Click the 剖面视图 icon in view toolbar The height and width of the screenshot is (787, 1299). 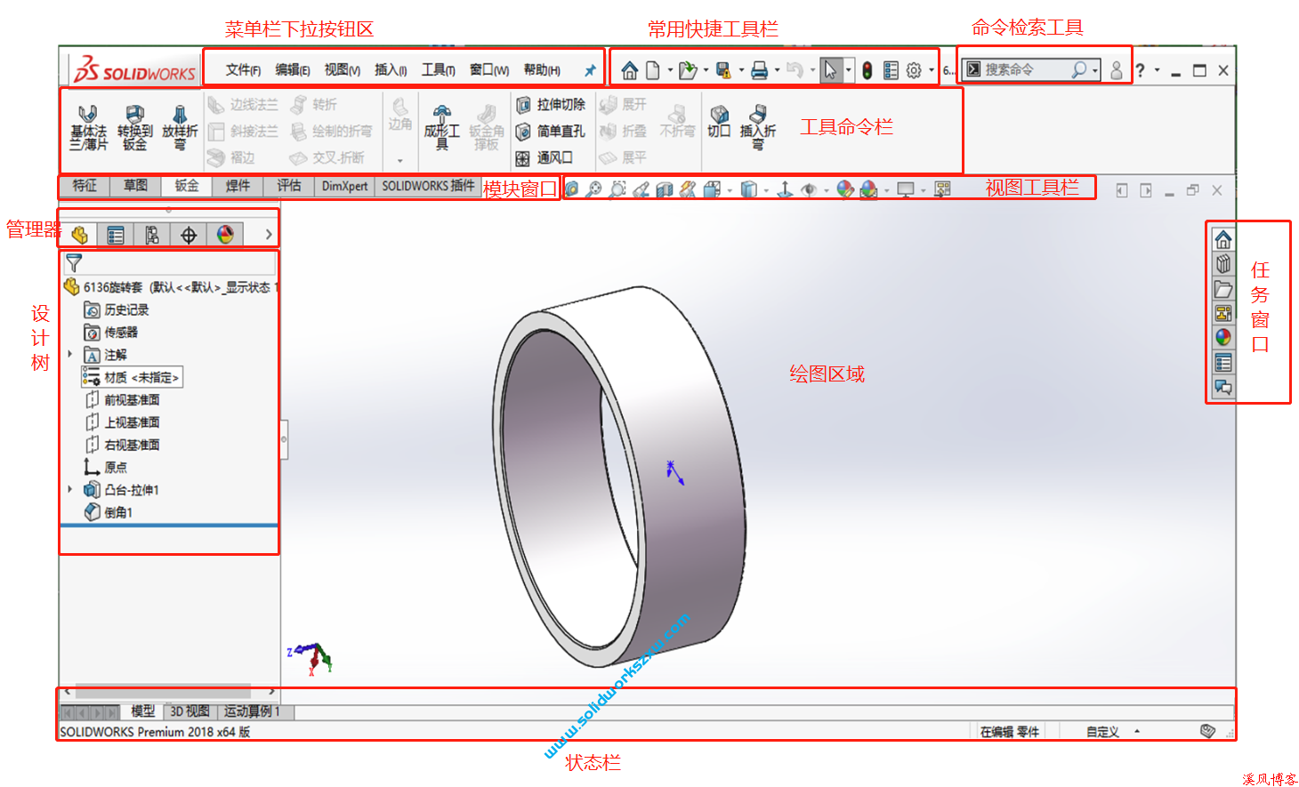coord(666,189)
